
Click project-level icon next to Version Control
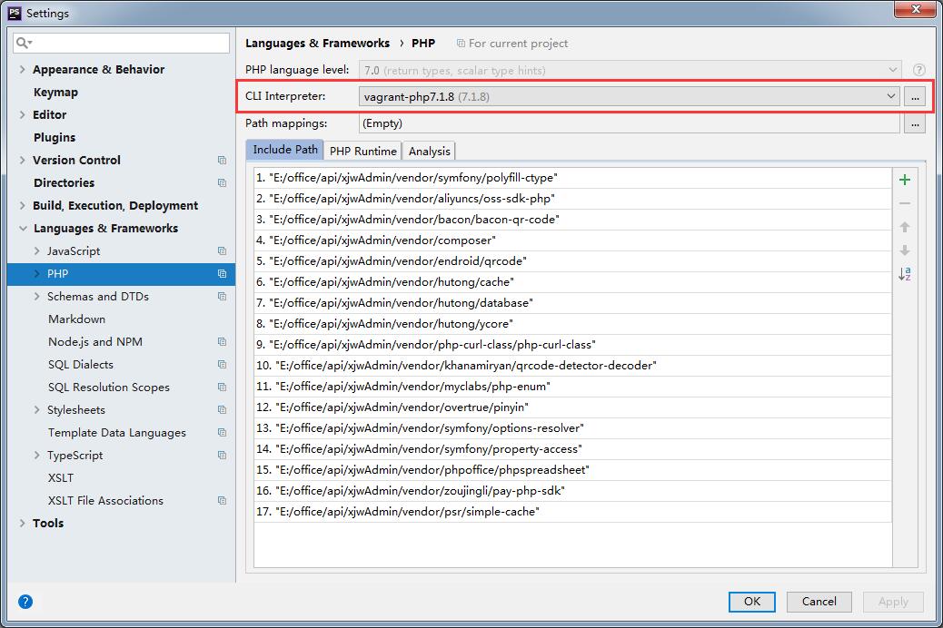pos(222,161)
